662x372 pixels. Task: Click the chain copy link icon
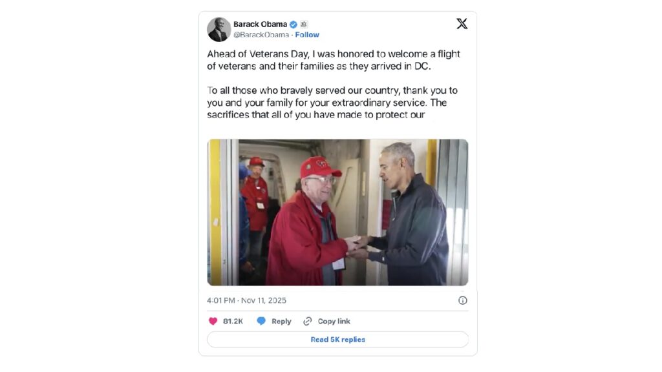[x=307, y=322]
